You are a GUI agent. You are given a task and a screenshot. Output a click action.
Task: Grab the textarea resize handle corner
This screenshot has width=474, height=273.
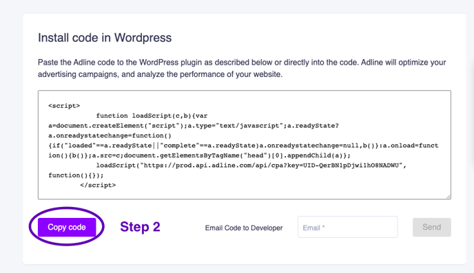[449, 197]
